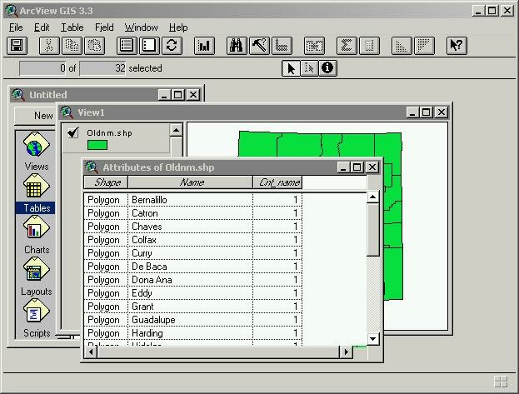Select the Guadalupe row

[x=193, y=320]
